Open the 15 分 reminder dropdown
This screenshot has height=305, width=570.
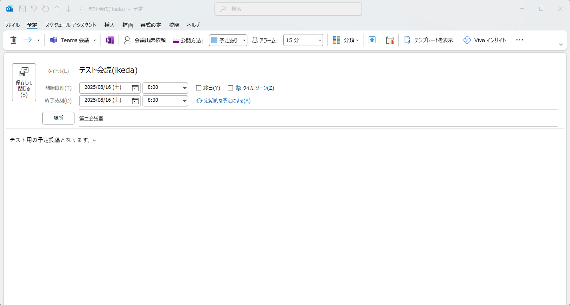pos(303,40)
